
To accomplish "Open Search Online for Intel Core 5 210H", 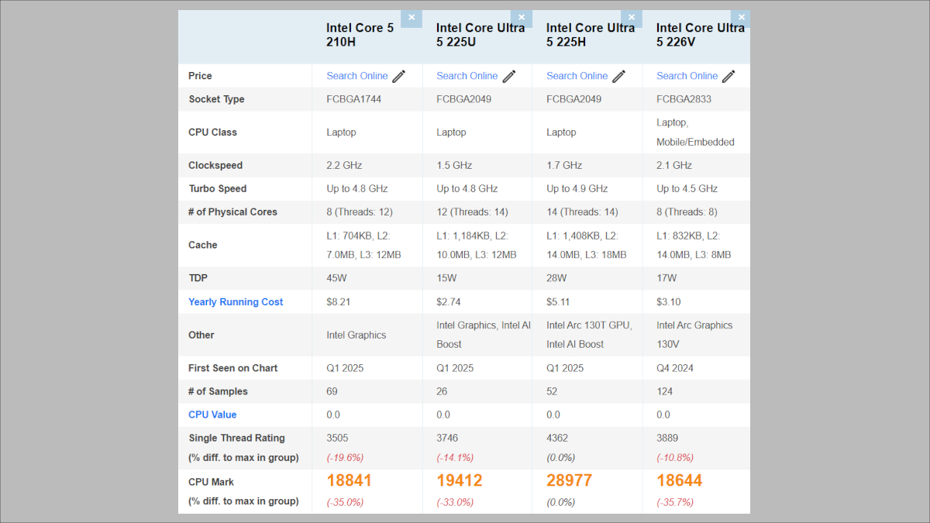I will coord(357,76).
